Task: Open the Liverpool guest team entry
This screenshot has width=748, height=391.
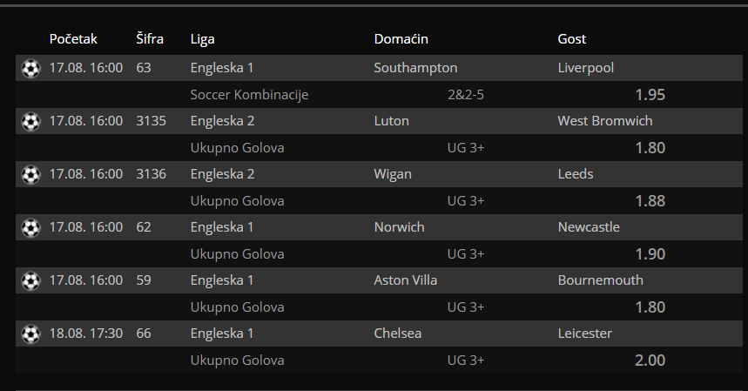Action: (585, 68)
